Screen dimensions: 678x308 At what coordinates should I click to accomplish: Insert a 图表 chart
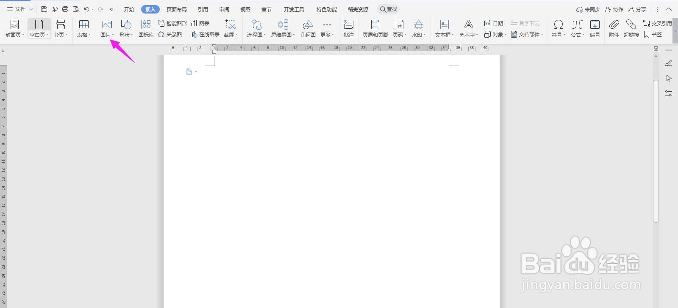click(x=200, y=23)
